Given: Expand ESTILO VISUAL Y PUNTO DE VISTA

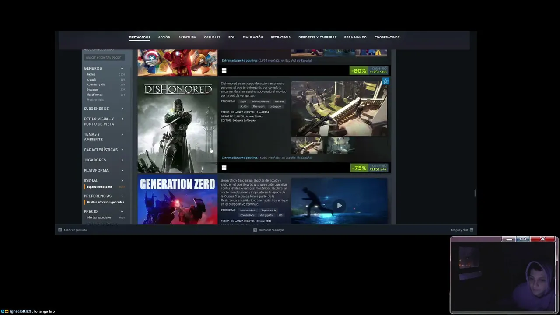Looking at the screenshot, I should pos(122,119).
